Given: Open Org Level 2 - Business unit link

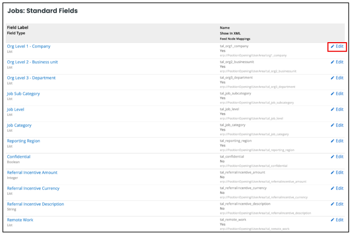Looking at the screenshot, I should tap(32, 62).
